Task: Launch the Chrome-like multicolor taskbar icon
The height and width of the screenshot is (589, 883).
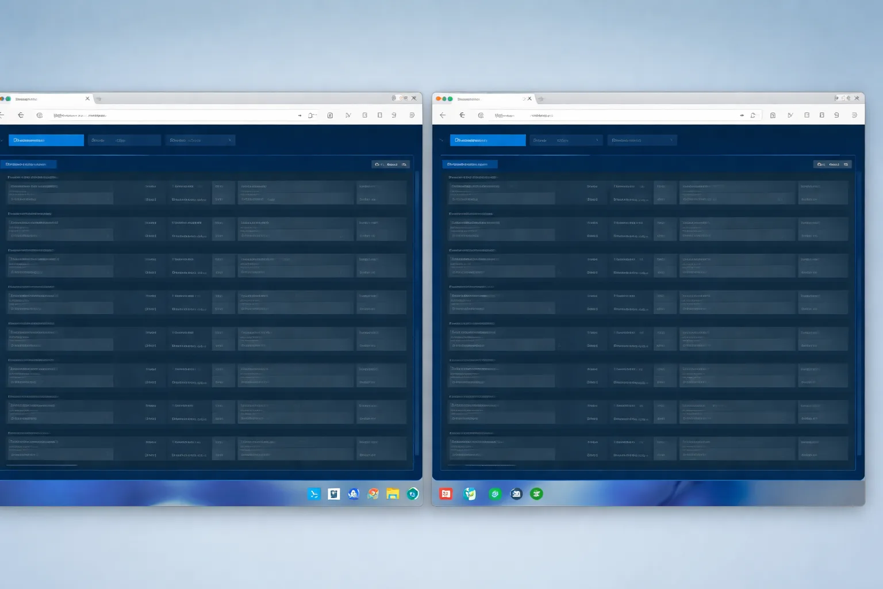Action: coord(373,494)
